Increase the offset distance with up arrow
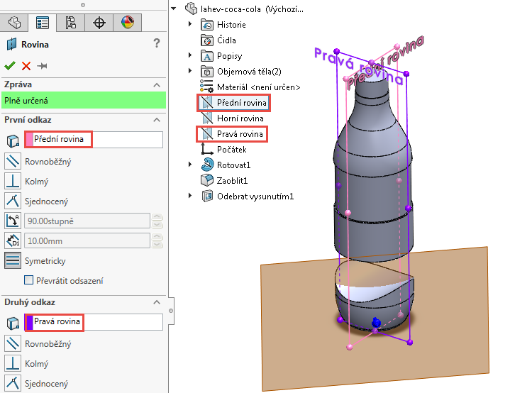This screenshot has height=393, width=532. click(157, 237)
